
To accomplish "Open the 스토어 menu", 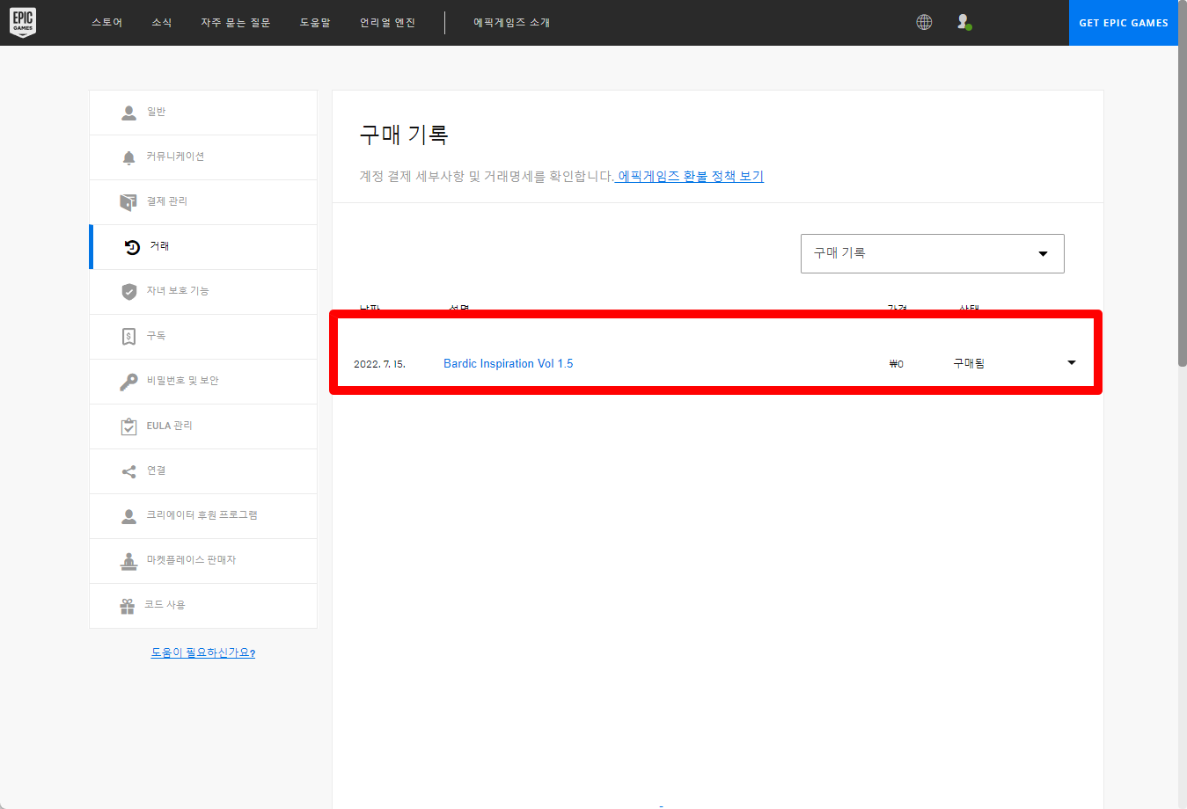I will [107, 23].
